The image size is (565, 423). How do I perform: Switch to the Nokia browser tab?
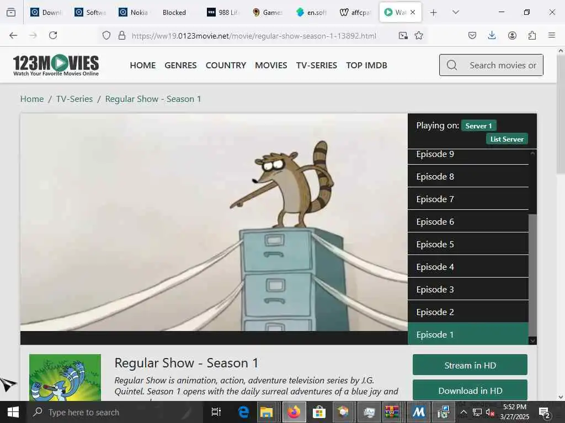[134, 13]
